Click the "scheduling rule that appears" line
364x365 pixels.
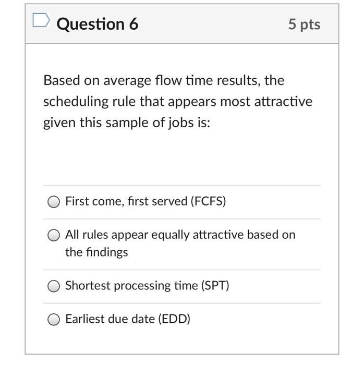click(x=177, y=102)
